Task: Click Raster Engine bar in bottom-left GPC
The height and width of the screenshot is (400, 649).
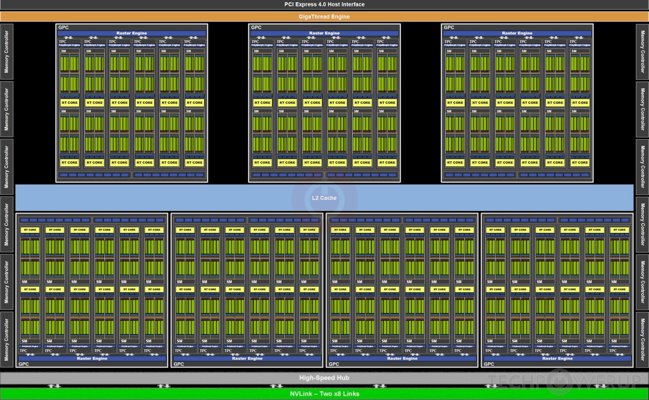Action: coord(92,359)
